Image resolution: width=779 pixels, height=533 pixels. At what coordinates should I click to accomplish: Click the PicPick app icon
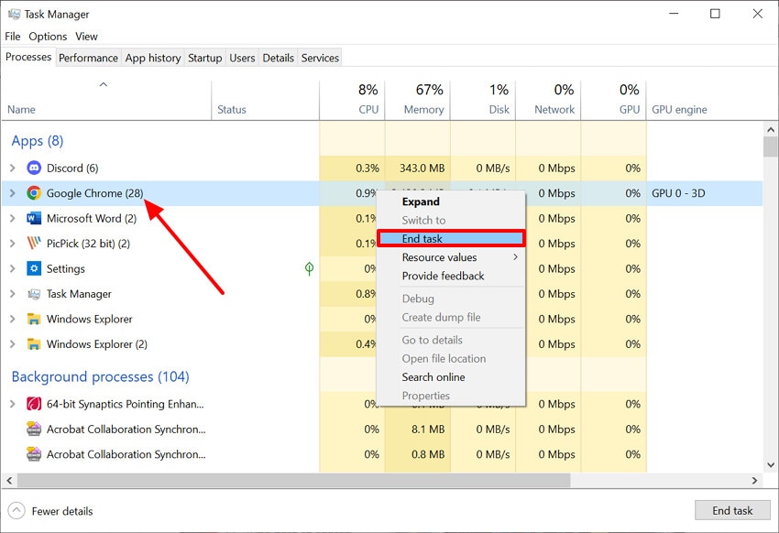(x=34, y=244)
